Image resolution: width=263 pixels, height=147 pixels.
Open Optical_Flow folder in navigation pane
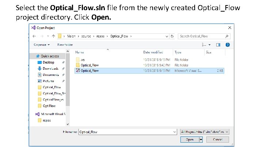click(49, 87)
